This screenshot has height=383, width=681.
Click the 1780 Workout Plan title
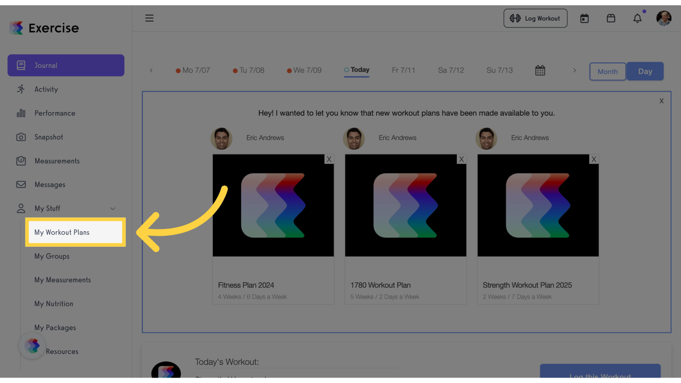tap(380, 285)
